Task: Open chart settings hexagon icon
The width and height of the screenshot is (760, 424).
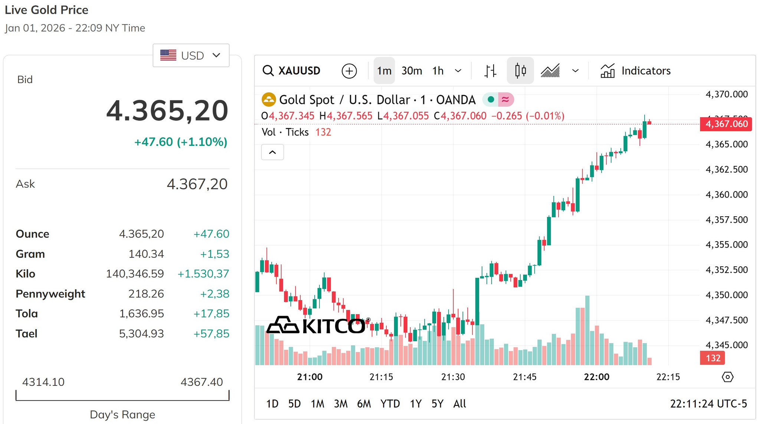Action: 728,377
